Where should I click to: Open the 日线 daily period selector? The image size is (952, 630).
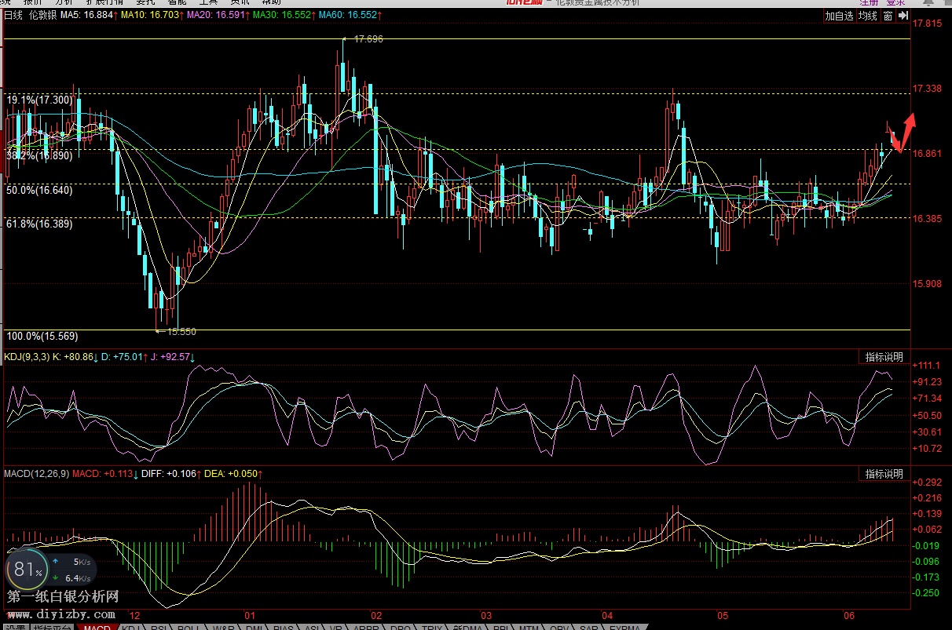pos(13,15)
